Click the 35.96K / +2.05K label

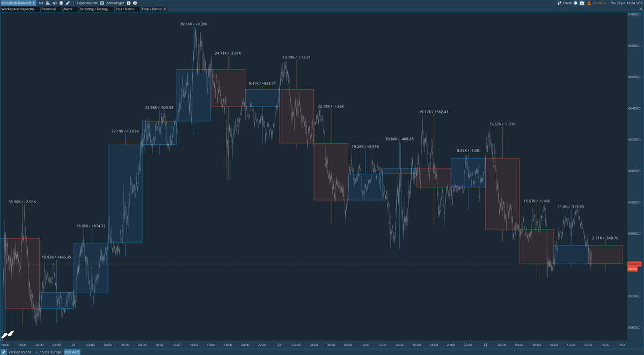pyautogui.click(x=22, y=202)
